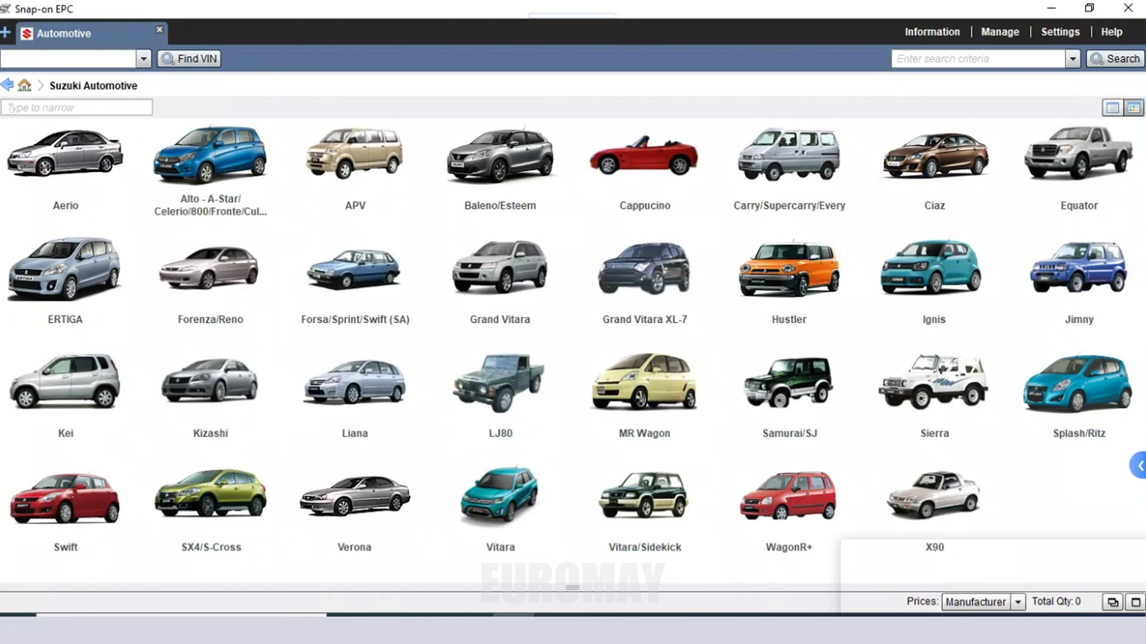Click the Search button
Screen dimensions: 1146x644
[1115, 58]
